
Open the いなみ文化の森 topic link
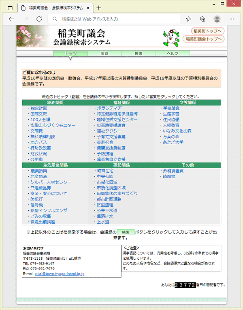pyautogui.click(x=177, y=131)
